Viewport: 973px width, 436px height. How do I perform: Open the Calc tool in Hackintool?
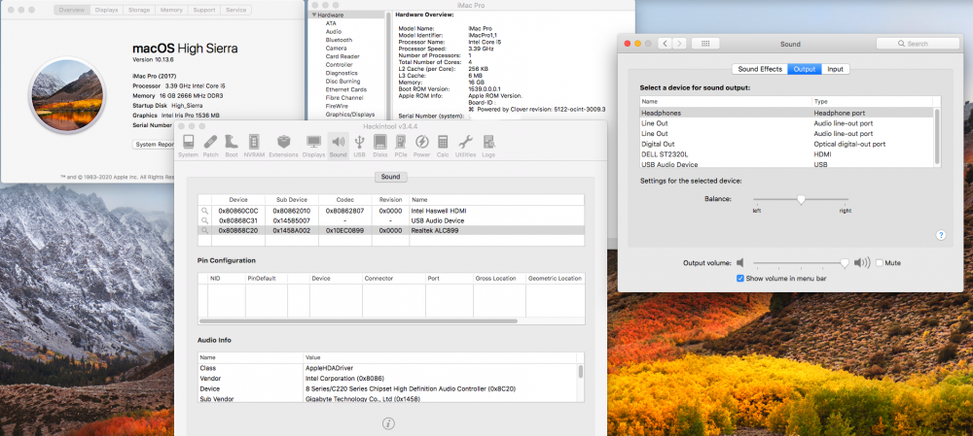[x=443, y=147]
